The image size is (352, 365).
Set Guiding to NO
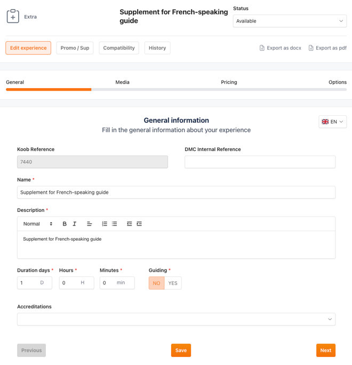[x=156, y=283]
